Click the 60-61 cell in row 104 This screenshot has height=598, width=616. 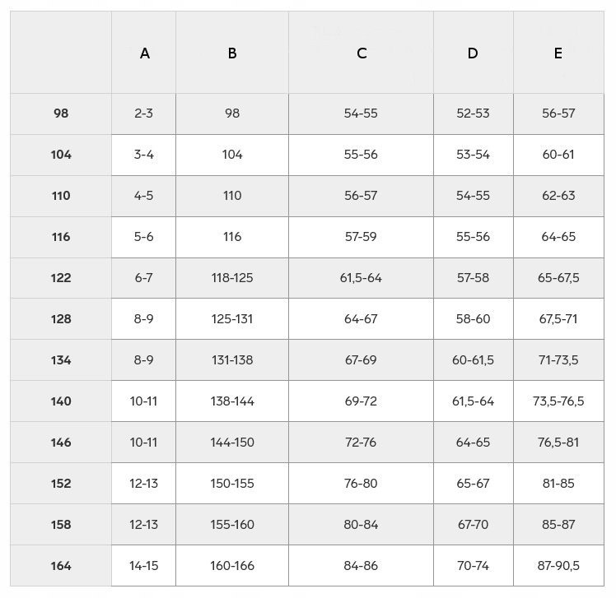558,155
